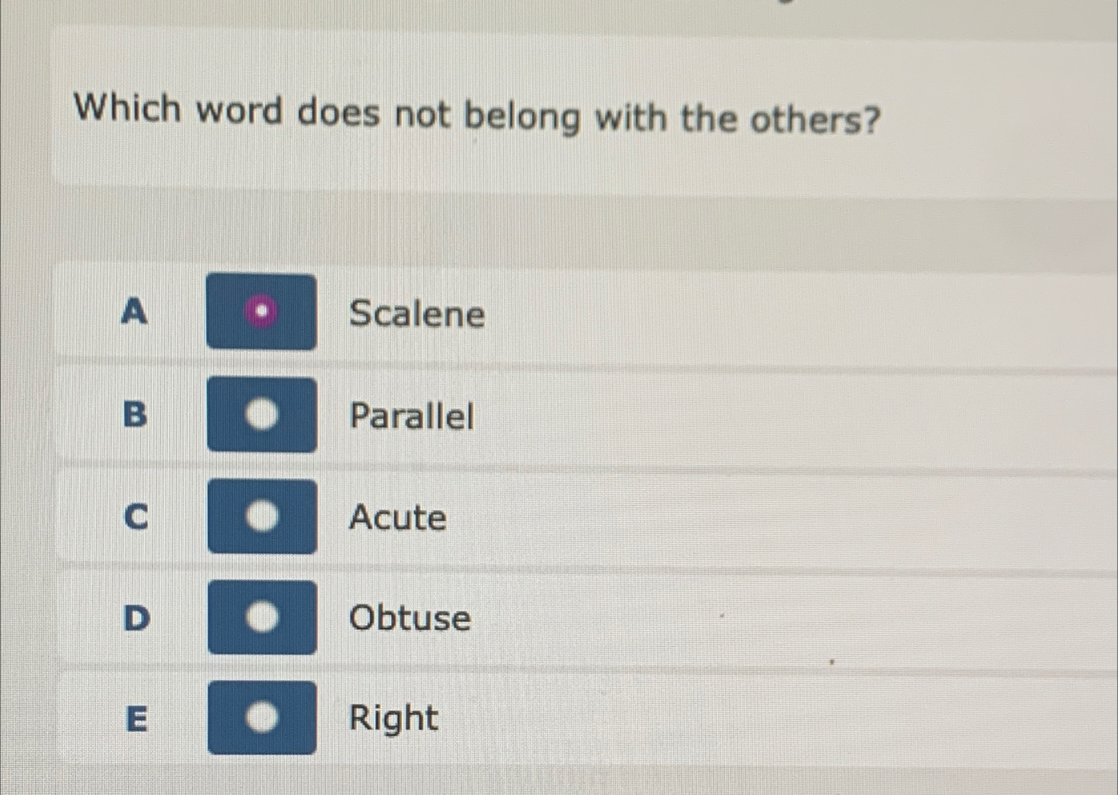Click the answer text 'Acute'
The width and height of the screenshot is (1118, 795).
[397, 518]
